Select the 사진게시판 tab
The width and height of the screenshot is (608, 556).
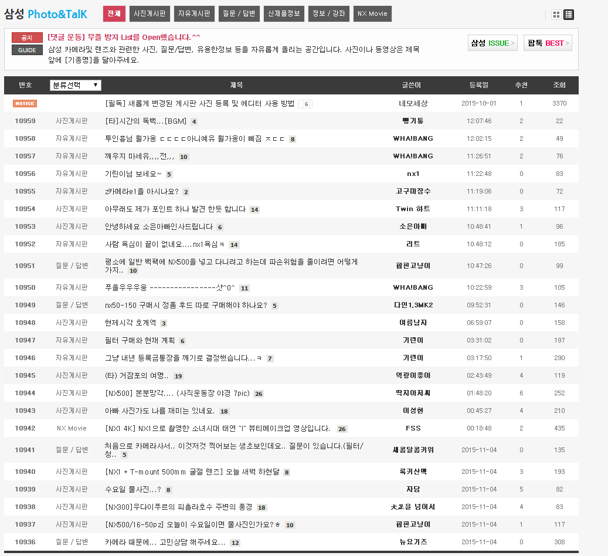pos(150,13)
